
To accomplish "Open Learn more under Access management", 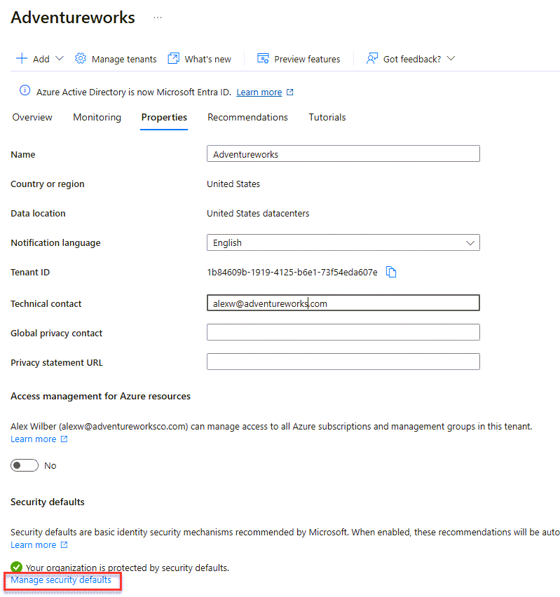I will (x=33, y=439).
